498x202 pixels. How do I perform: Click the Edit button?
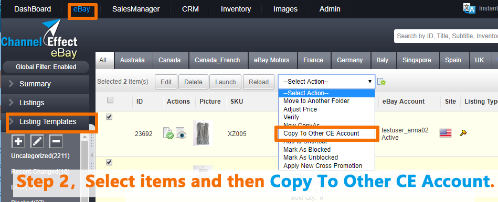pyautogui.click(x=166, y=82)
